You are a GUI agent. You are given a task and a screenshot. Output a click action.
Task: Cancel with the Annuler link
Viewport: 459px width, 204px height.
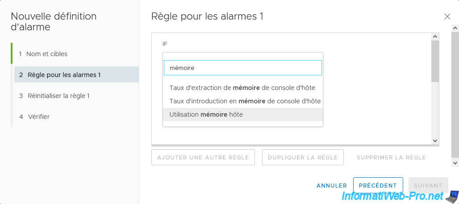tap(332, 185)
